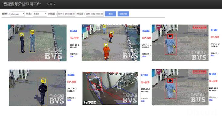Click 闯入报警 text beside black-jacket man snapshot
The height and width of the screenshot is (119, 222).
tap(72, 82)
